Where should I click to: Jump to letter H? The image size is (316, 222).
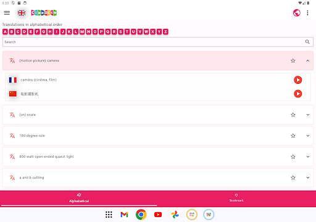50,31
